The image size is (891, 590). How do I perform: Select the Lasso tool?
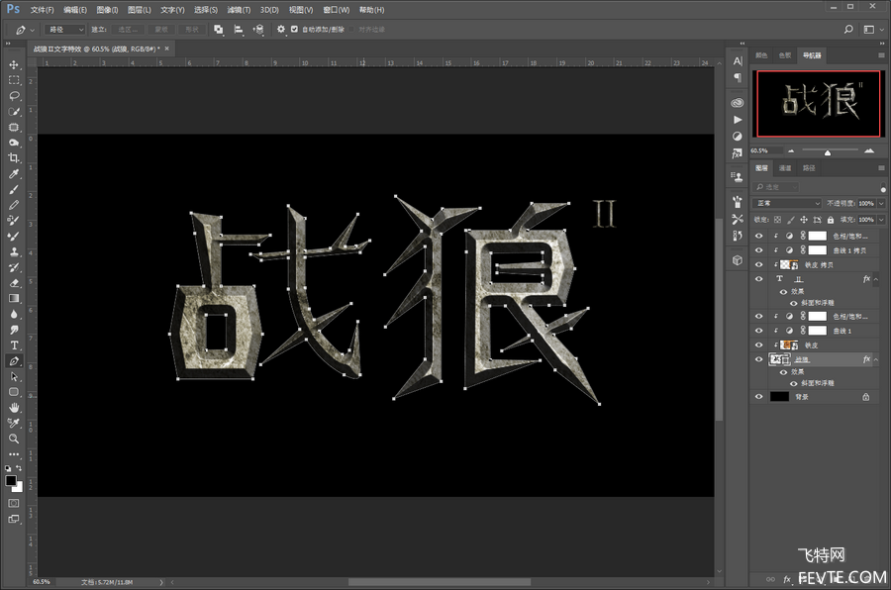tap(14, 95)
